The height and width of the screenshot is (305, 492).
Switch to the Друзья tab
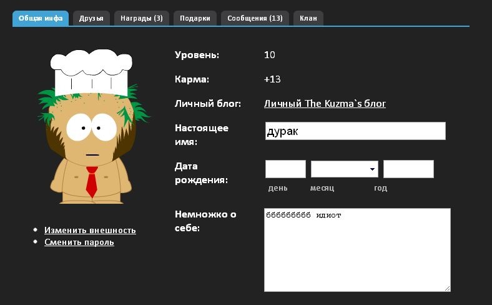(x=91, y=19)
